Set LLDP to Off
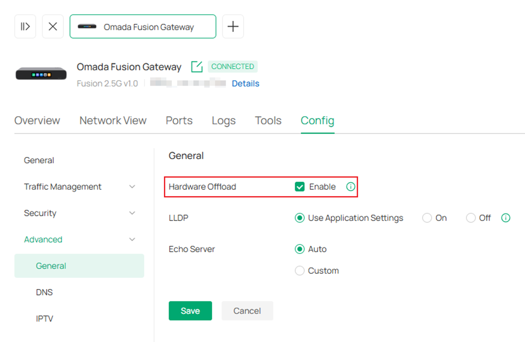The height and width of the screenshot is (342, 525). 471,218
